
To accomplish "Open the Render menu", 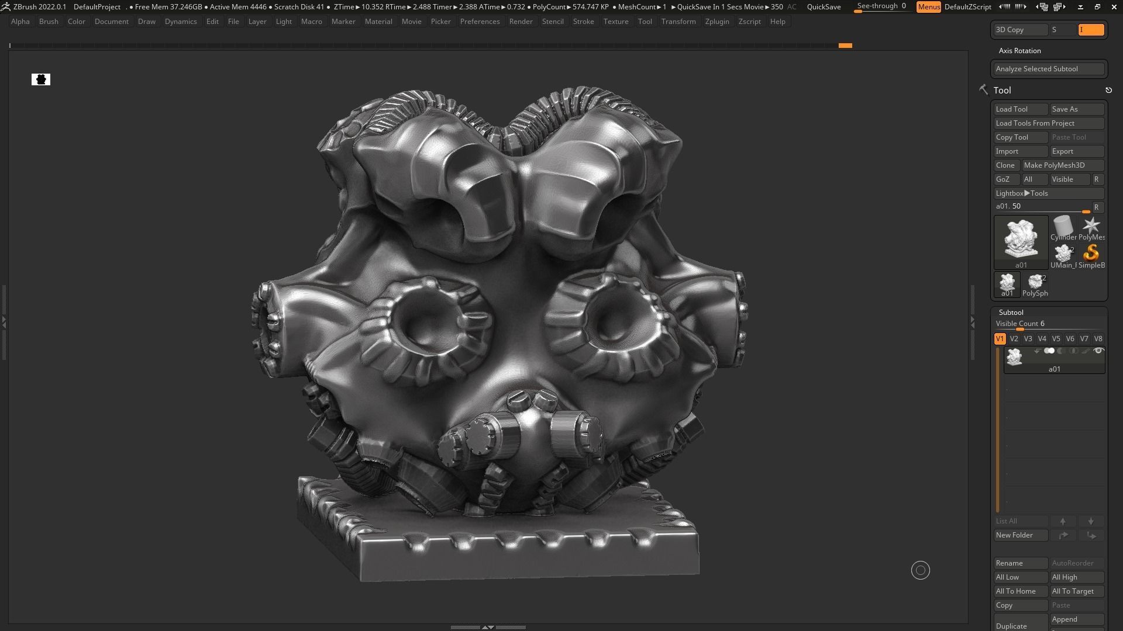I will tap(521, 22).
